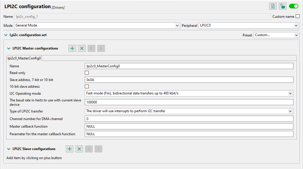Click Master configurations right arrow icon
Screen dimensions: 303x169
coord(101,48)
